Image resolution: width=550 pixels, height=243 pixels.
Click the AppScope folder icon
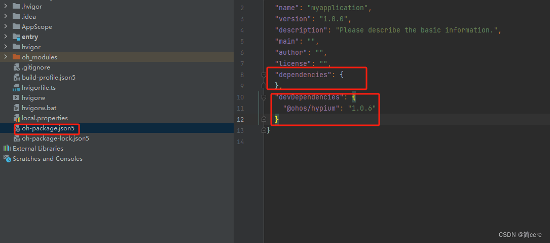coord(16,26)
